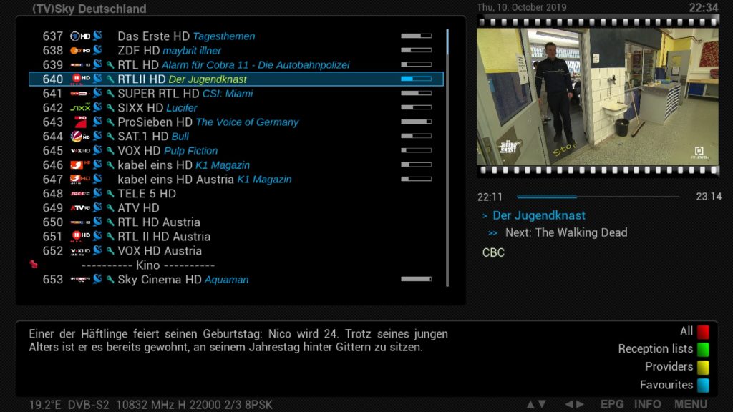Click the right arrow in the bottom bar
This screenshot has height=412, width=733.
[x=580, y=405]
